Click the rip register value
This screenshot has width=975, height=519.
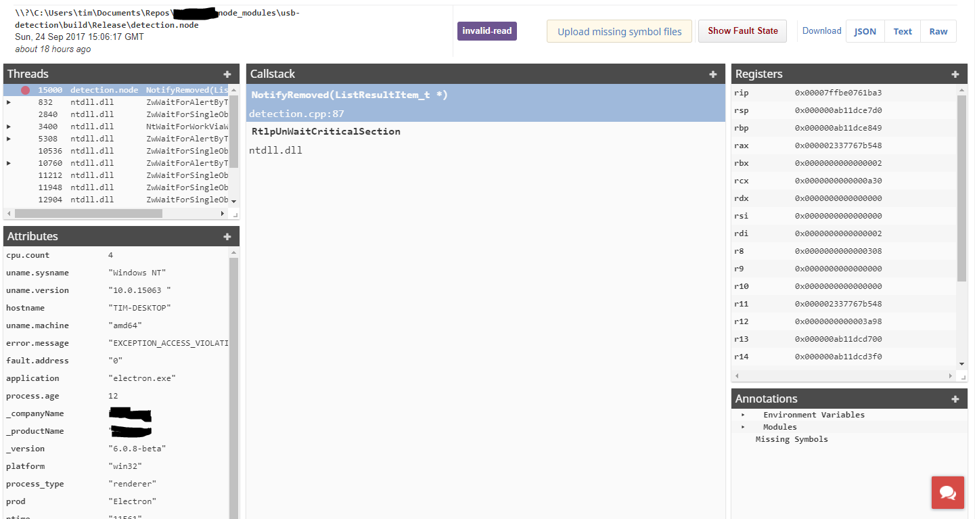click(x=838, y=93)
